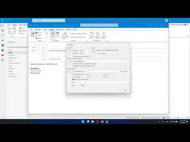Click the Contacts text field in Properties
This screenshot has width=190, height=142.
pyautogui.click(x=105, y=82)
